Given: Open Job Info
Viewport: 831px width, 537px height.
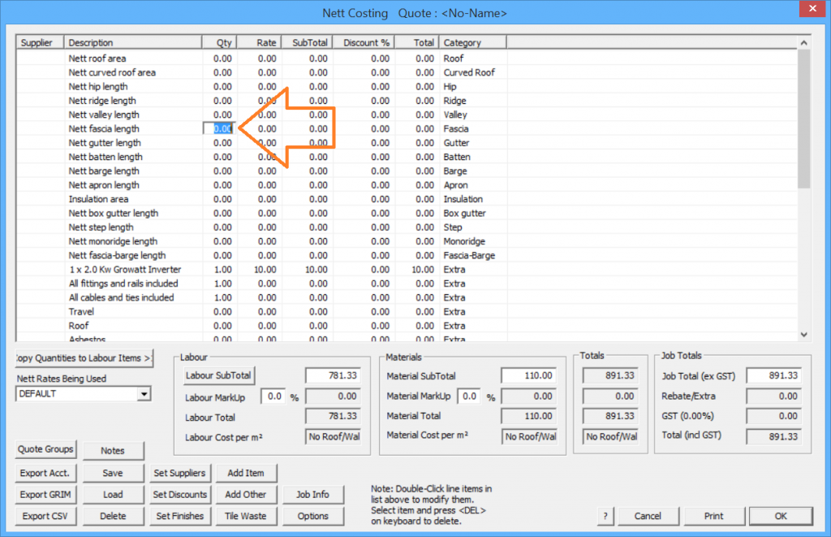Looking at the screenshot, I should point(312,495).
